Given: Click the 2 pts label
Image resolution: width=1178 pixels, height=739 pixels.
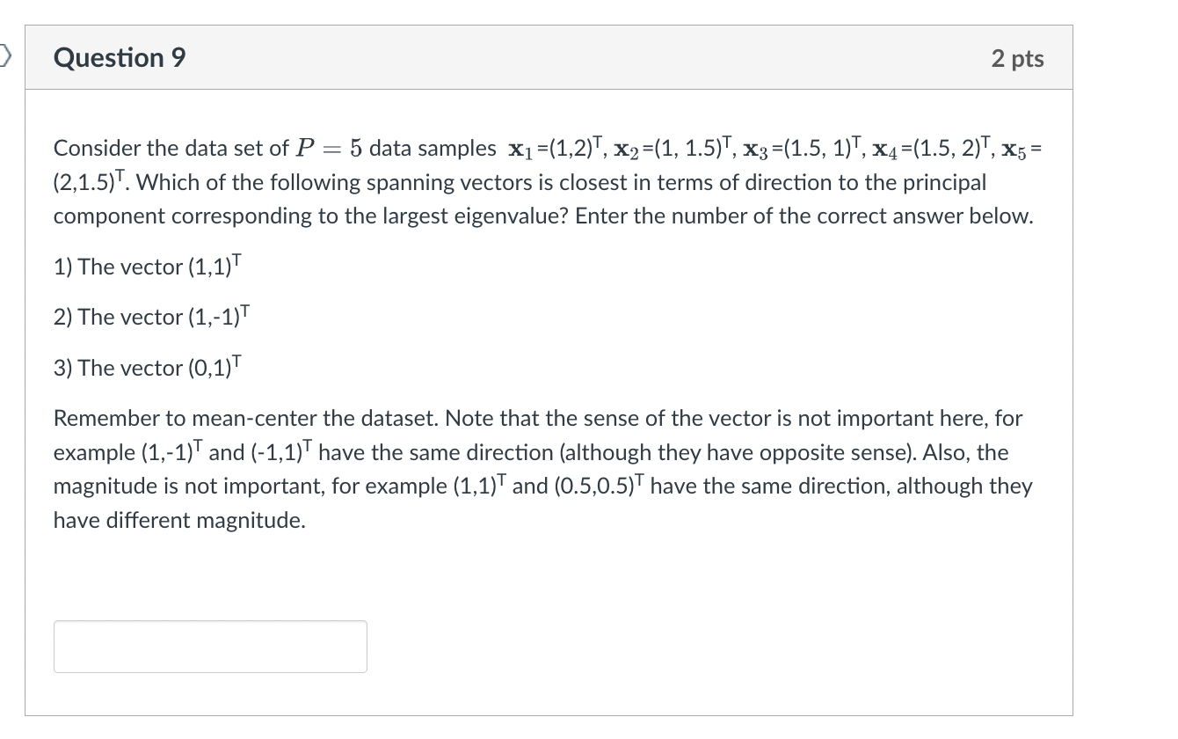Looking at the screenshot, I should point(1017,57).
